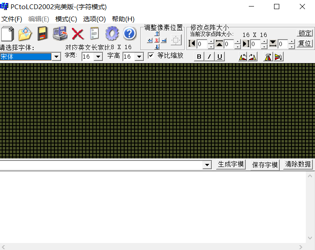Click inside the font matrix output area
This screenshot has height=250, width=315.
(152, 207)
